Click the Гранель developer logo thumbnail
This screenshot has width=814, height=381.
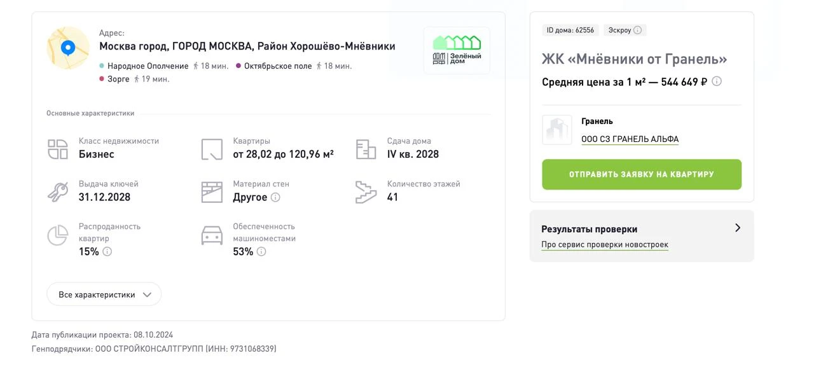557,130
